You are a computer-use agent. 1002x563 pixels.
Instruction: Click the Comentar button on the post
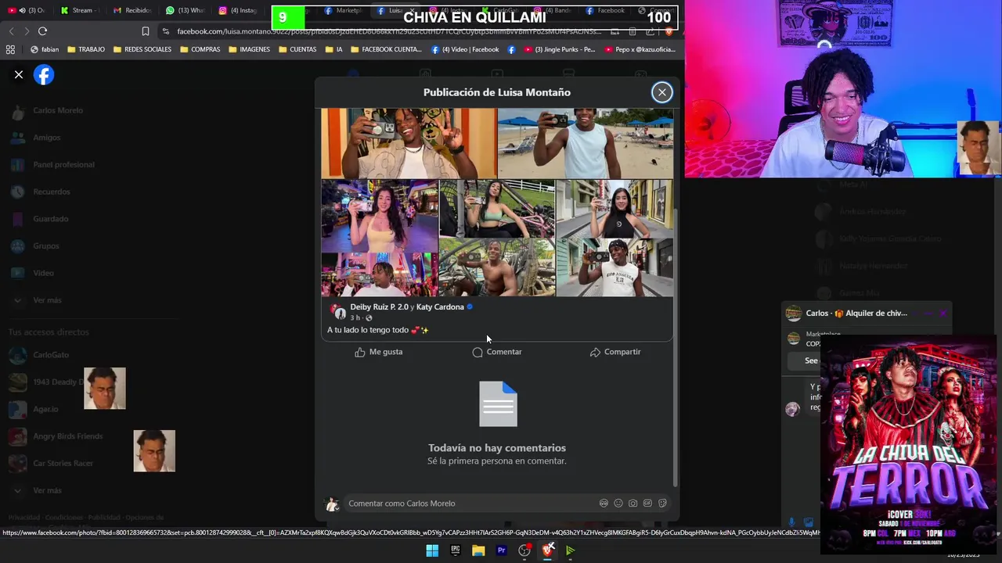[x=497, y=352]
